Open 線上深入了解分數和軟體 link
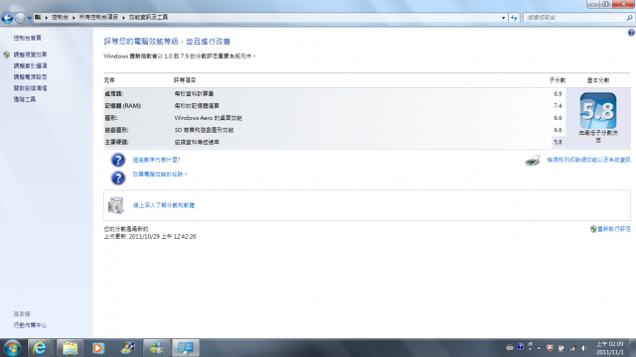The image size is (636, 357). pyautogui.click(x=164, y=205)
